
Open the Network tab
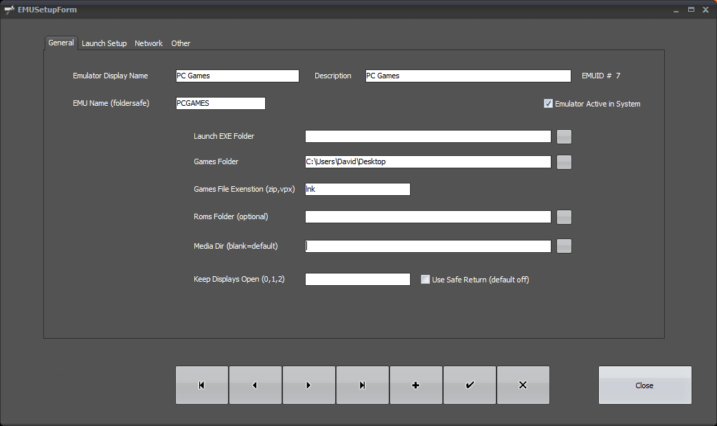(148, 43)
